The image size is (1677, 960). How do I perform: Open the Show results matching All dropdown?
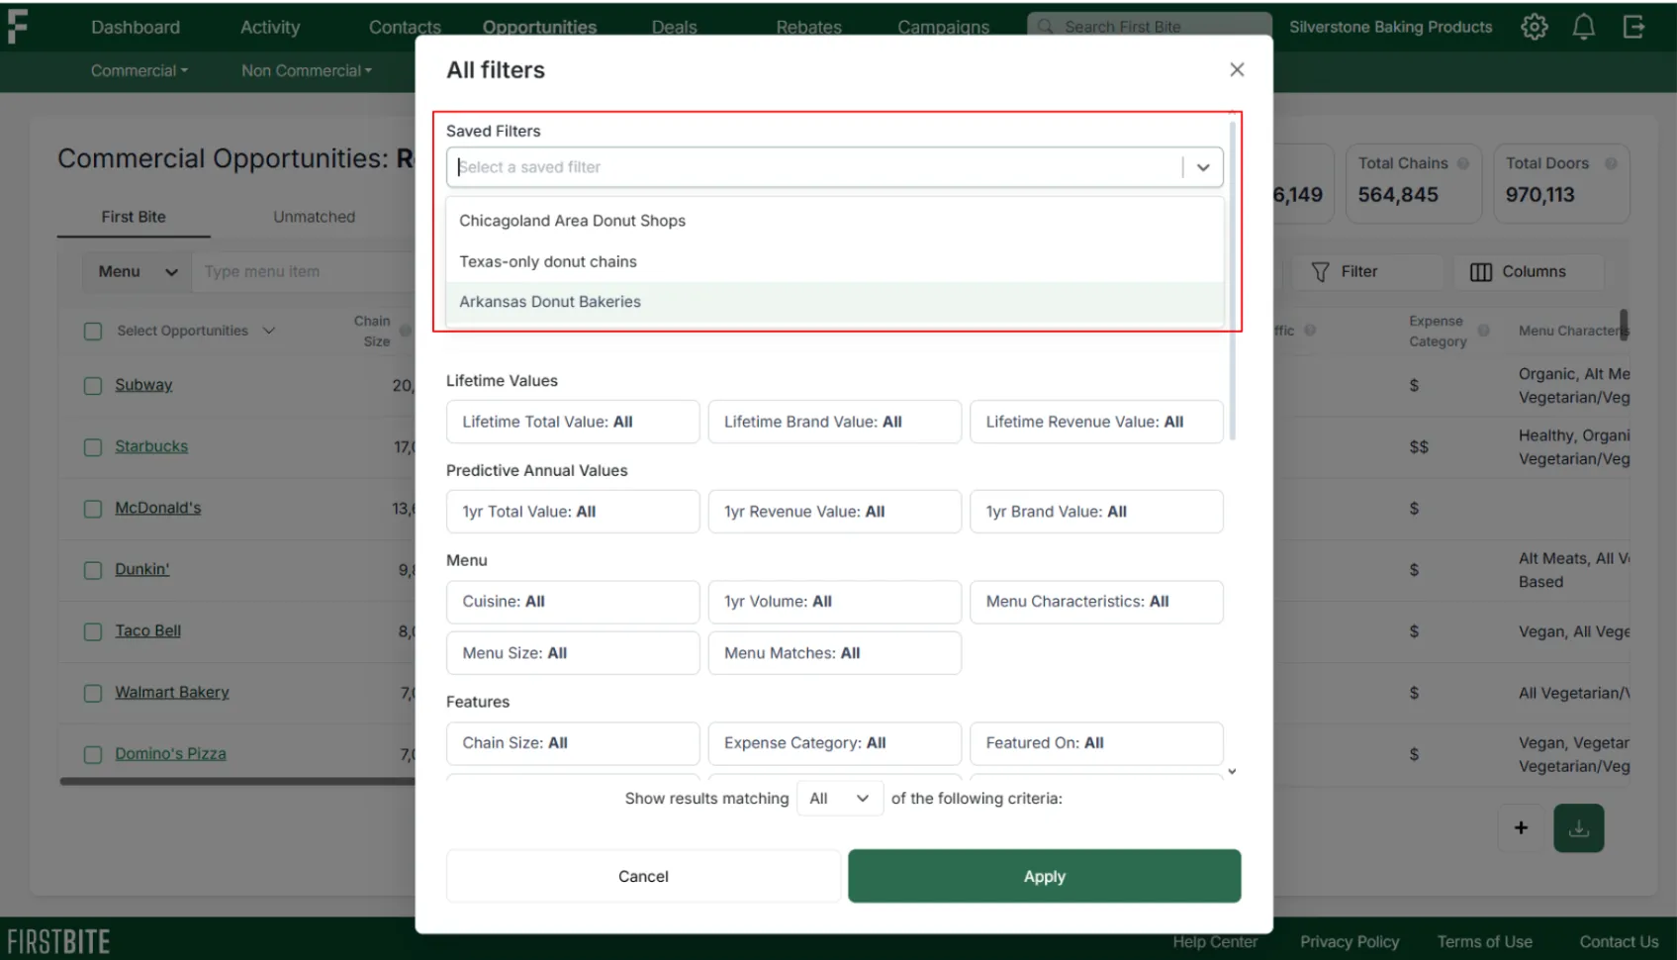[x=839, y=798]
